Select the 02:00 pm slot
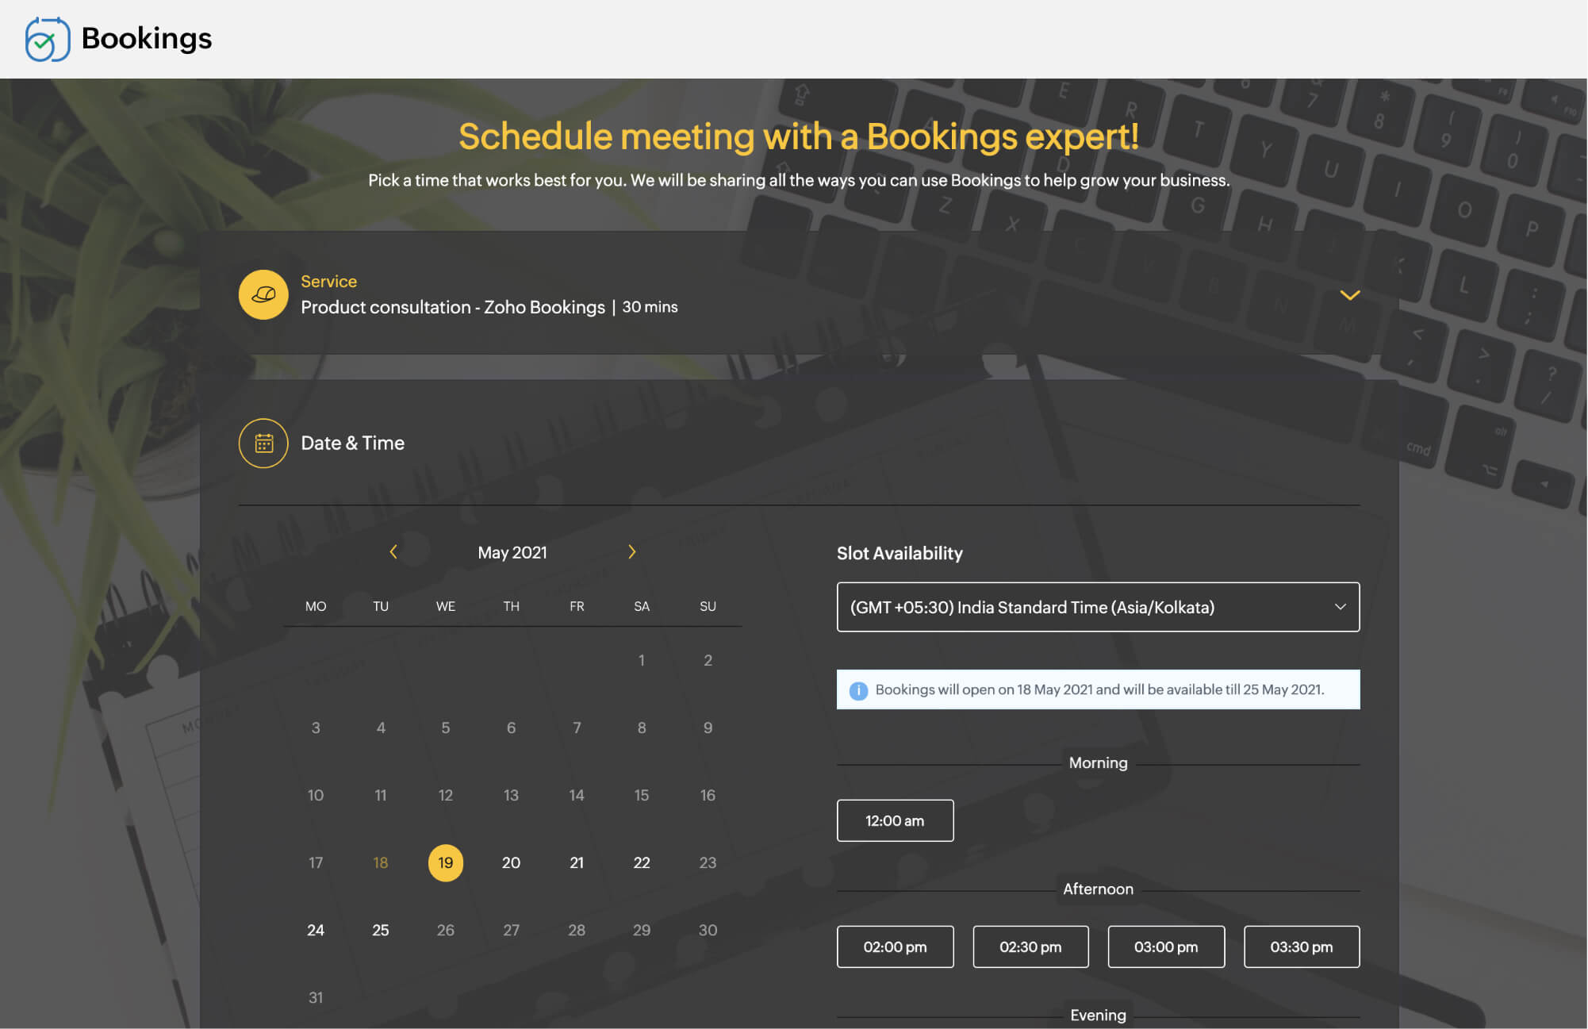This screenshot has width=1588, height=1029. click(895, 946)
